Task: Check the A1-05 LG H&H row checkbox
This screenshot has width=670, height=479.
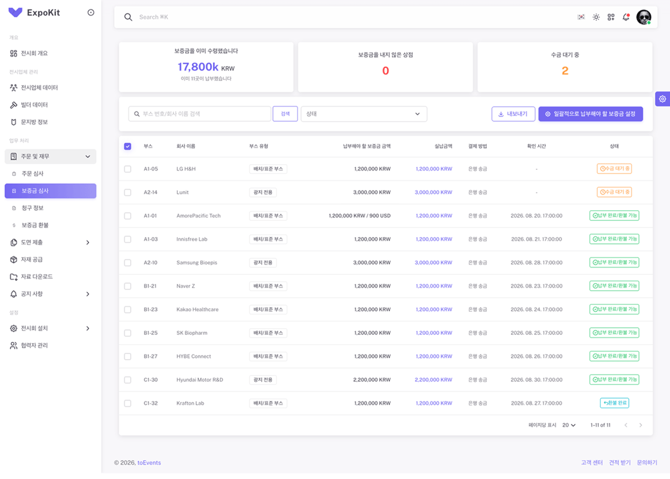Action: [127, 169]
